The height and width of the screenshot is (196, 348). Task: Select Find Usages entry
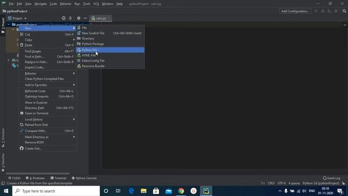coord(47,51)
